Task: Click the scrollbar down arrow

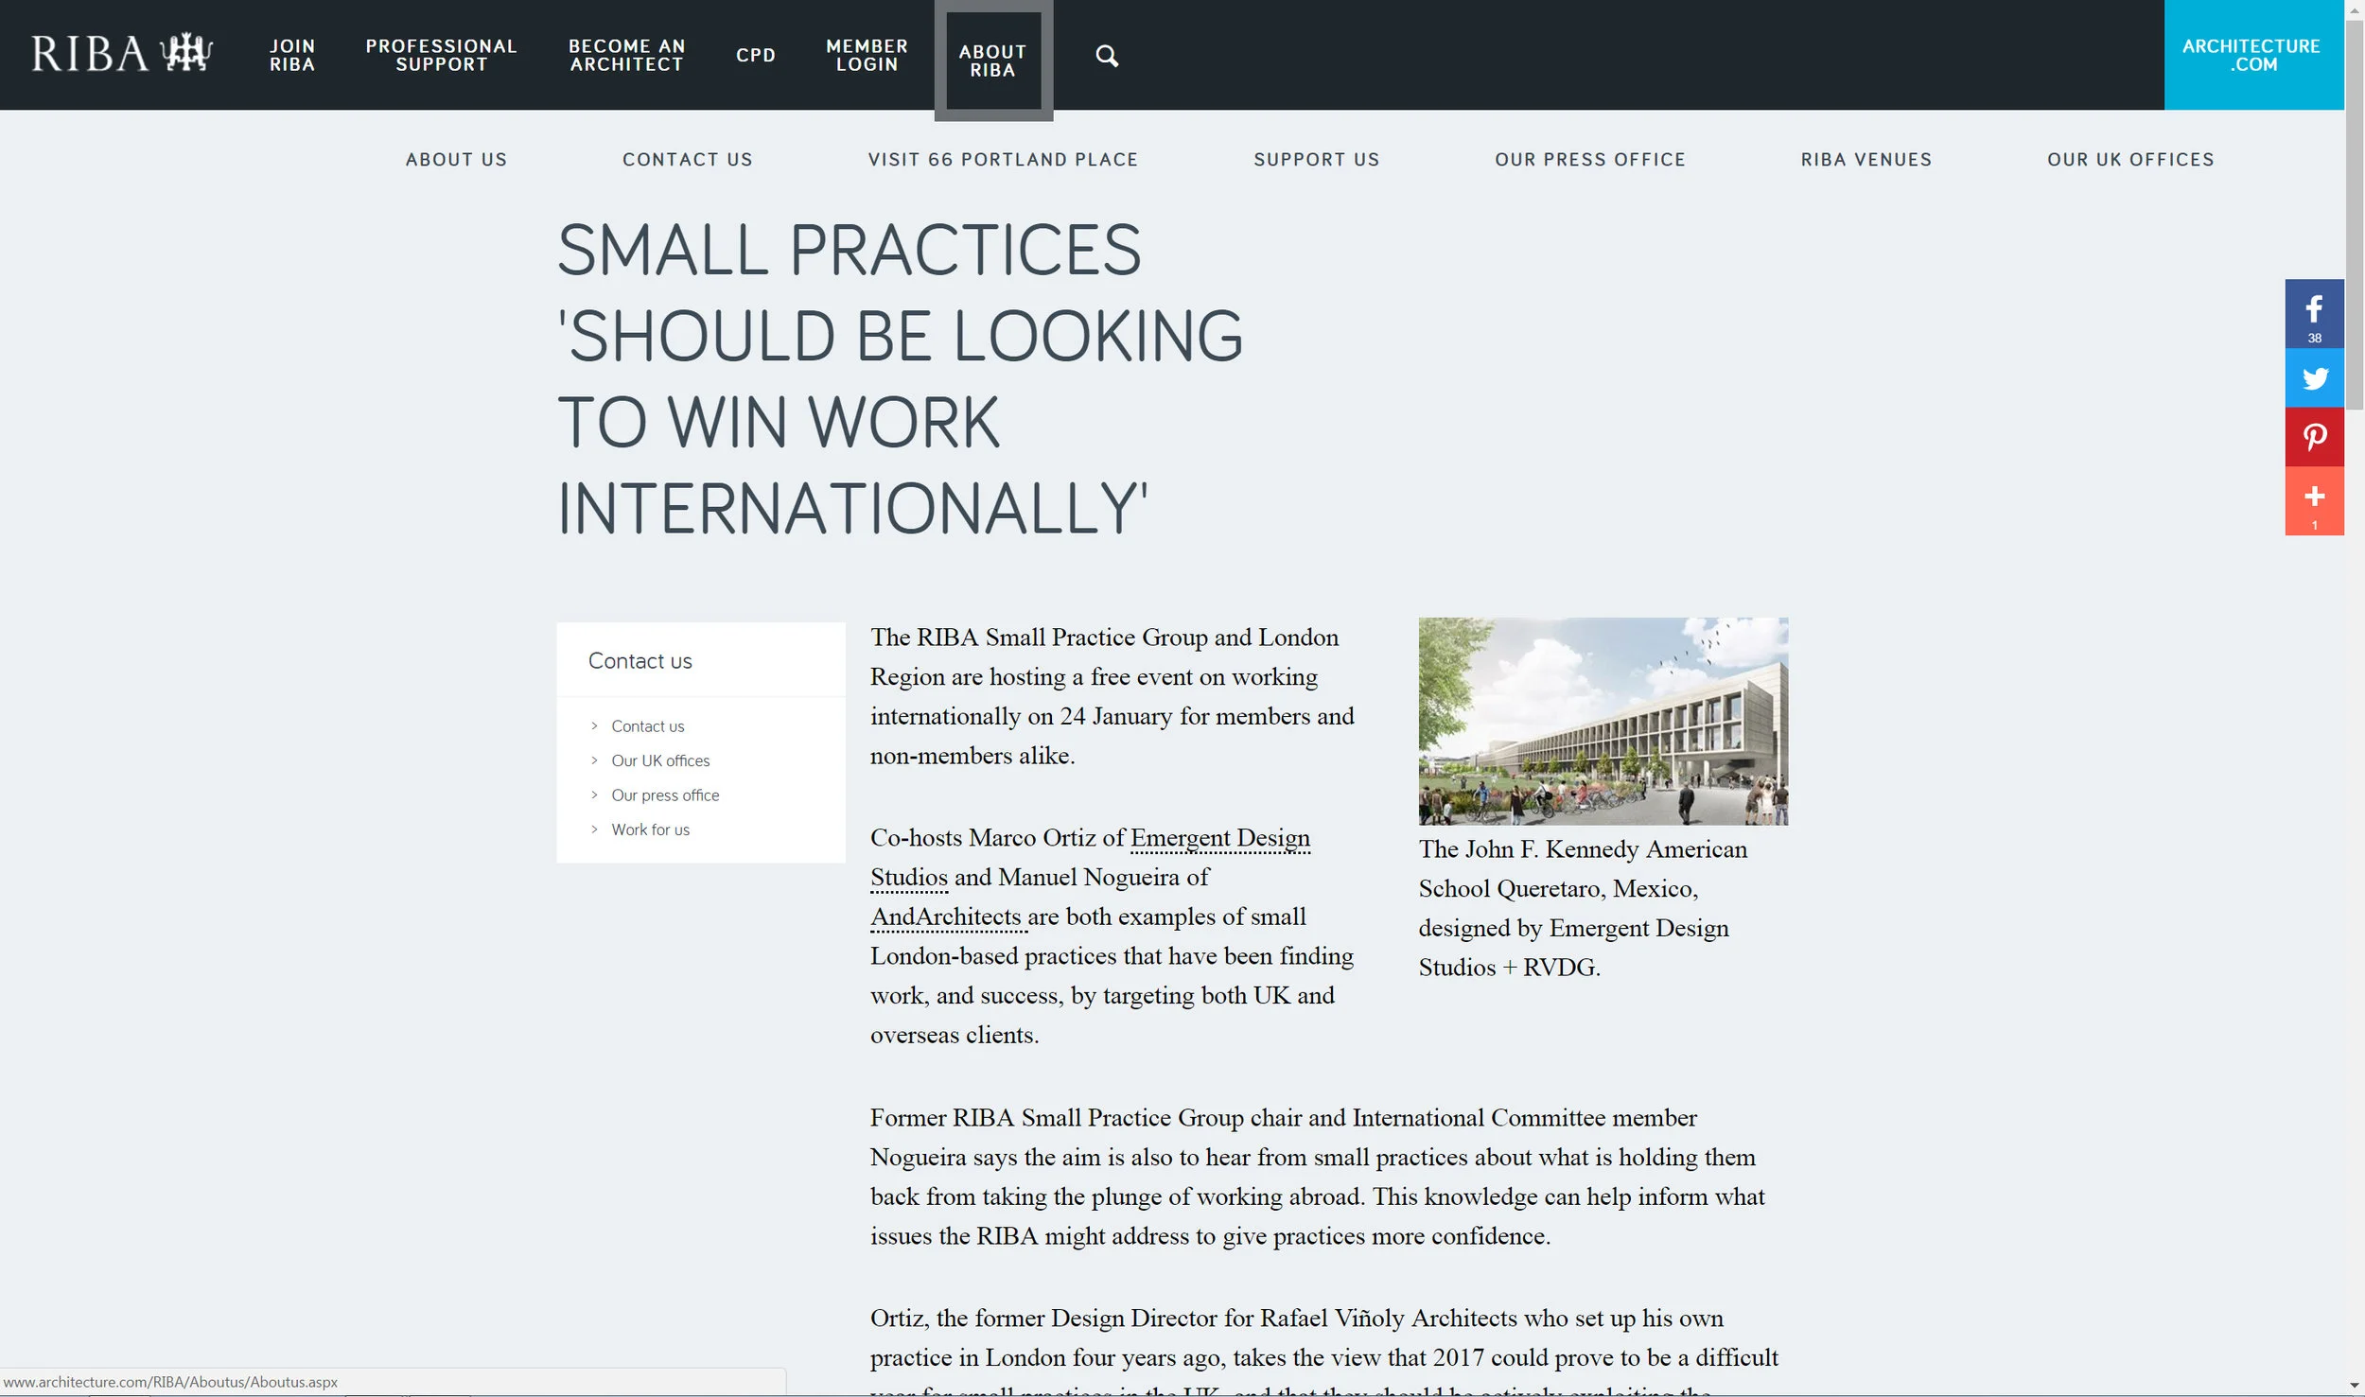Action: (2354, 1388)
